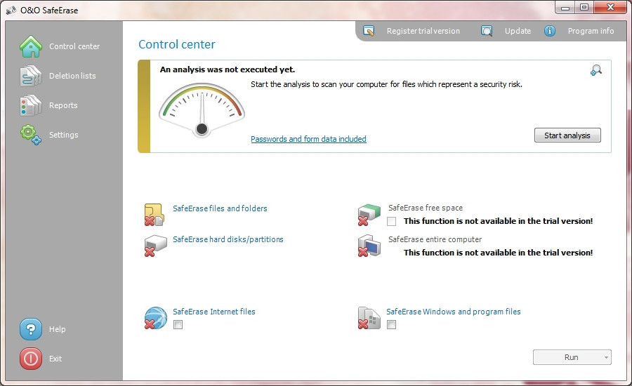The height and width of the screenshot is (386, 632).
Task: Open Deletion lists icon in sidebar
Action: click(x=31, y=76)
